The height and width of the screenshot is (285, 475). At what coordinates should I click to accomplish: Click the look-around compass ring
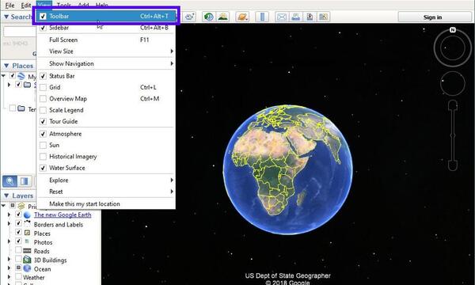(453, 47)
